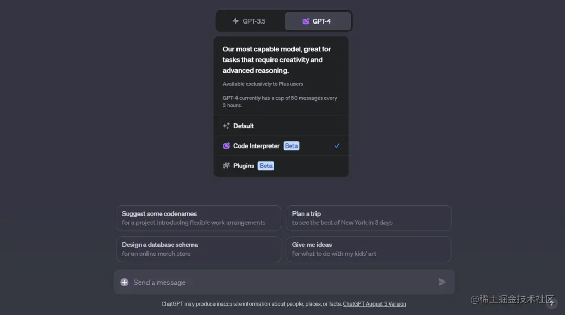Open the ChatGPT August 3 Version link
The width and height of the screenshot is (565, 315).
[x=375, y=304]
